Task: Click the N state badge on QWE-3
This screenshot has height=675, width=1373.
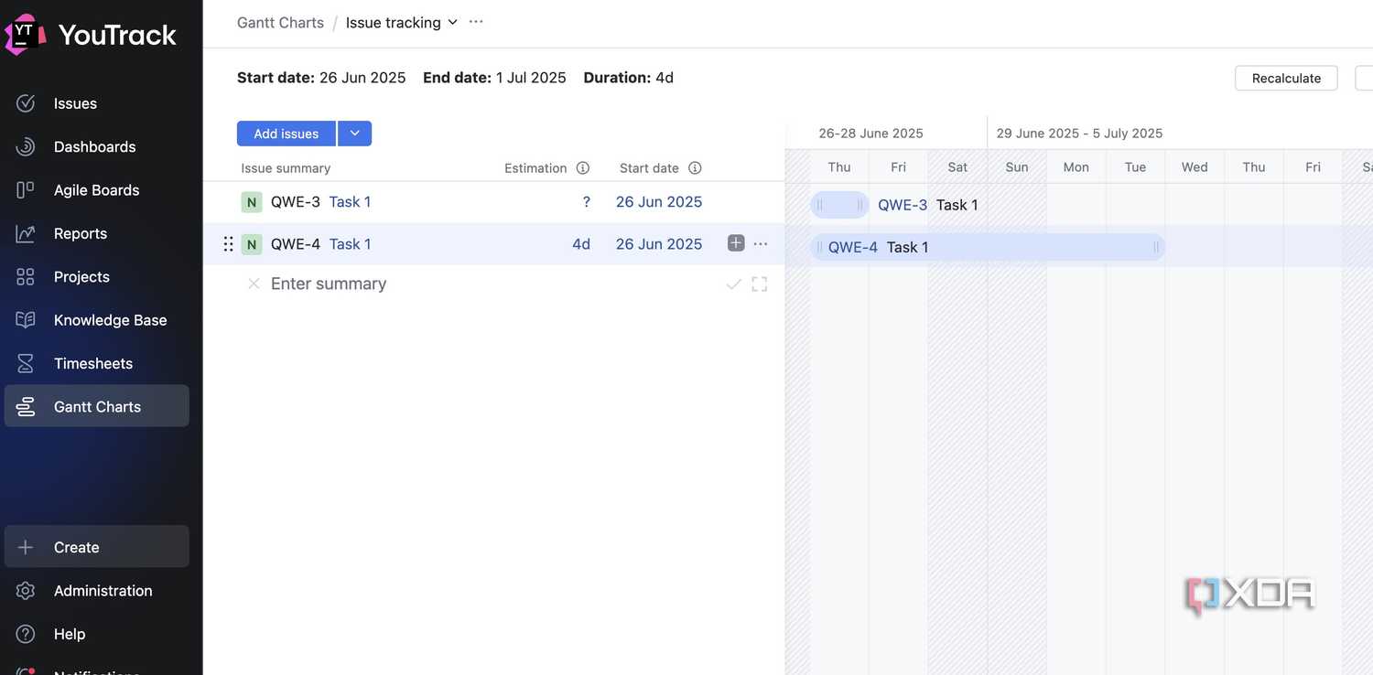Action: (x=252, y=202)
